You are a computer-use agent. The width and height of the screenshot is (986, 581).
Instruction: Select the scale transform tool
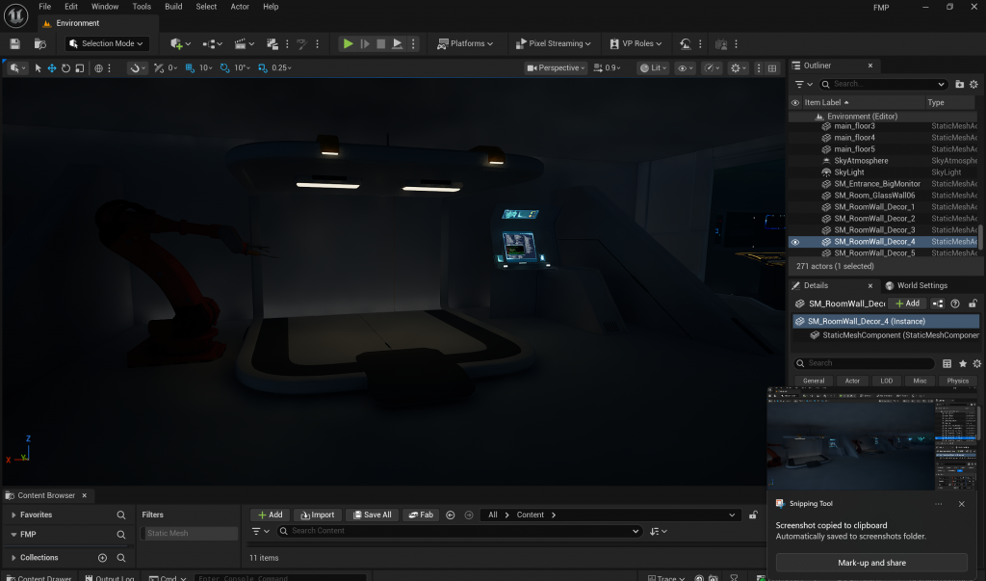pyautogui.click(x=79, y=68)
